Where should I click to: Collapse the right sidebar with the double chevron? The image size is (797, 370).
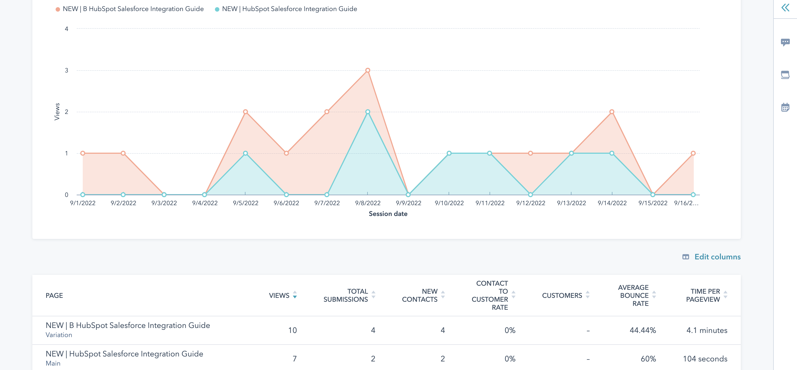pos(785,7)
